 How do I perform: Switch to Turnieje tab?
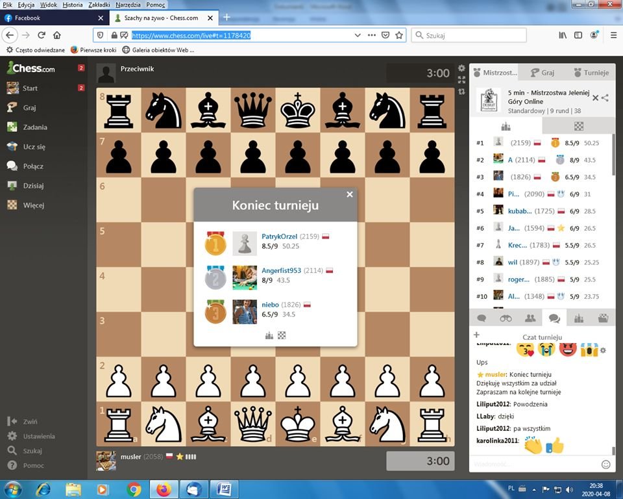coord(591,72)
